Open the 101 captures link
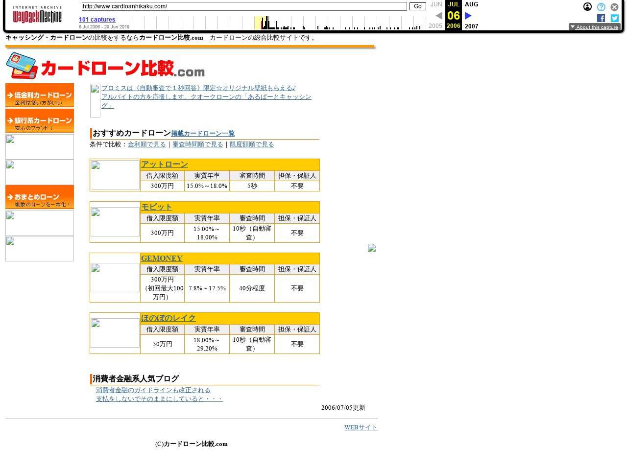The height and width of the screenshot is (470, 627). [97, 20]
